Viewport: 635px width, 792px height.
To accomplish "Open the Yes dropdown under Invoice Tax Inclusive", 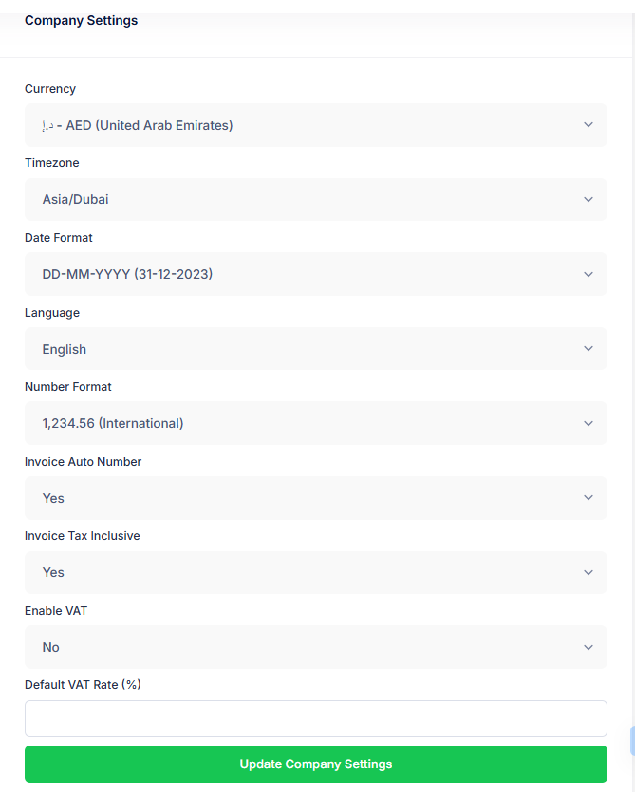I will click(x=285, y=572).
